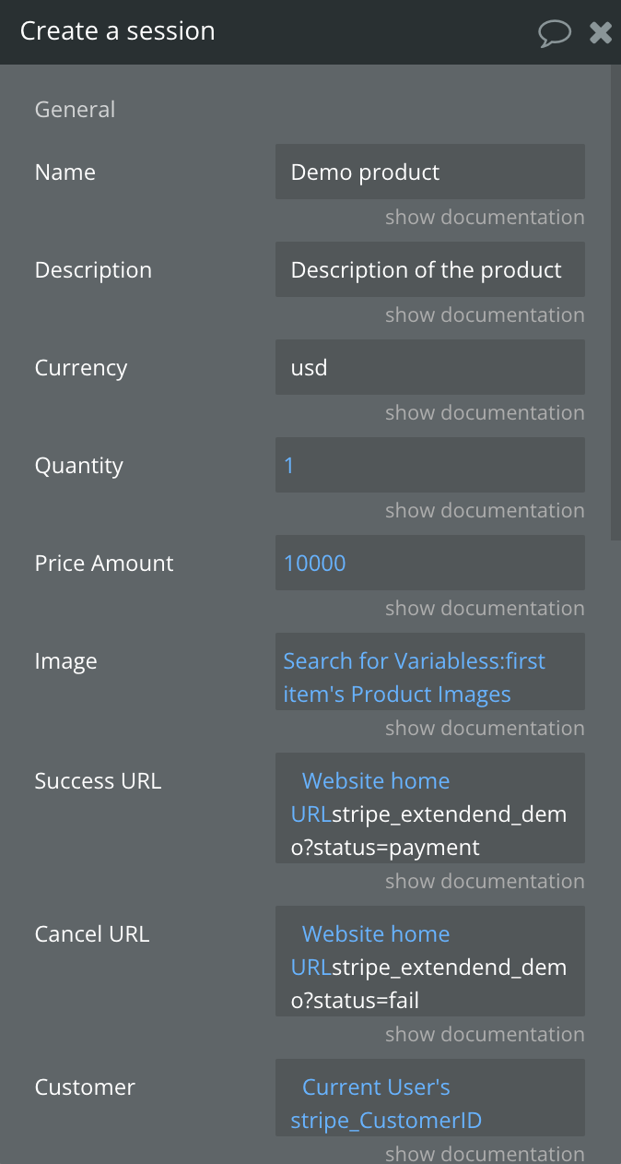
Task: Open the comment bubble icon
Action: point(554,33)
